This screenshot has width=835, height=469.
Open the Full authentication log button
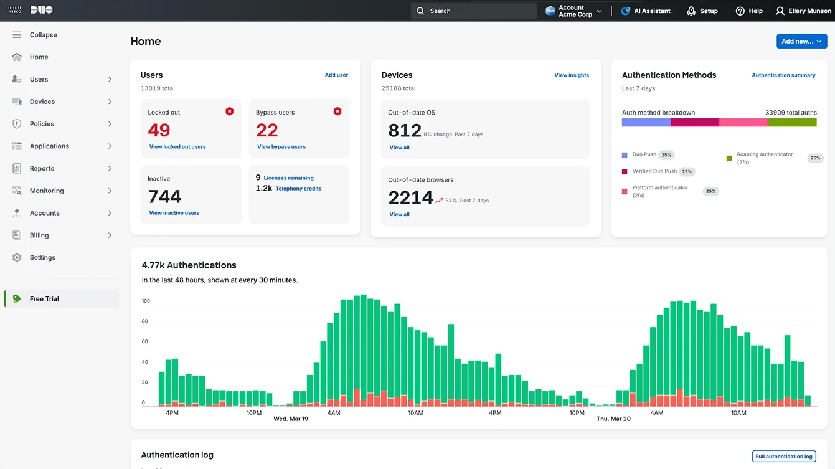pos(785,457)
